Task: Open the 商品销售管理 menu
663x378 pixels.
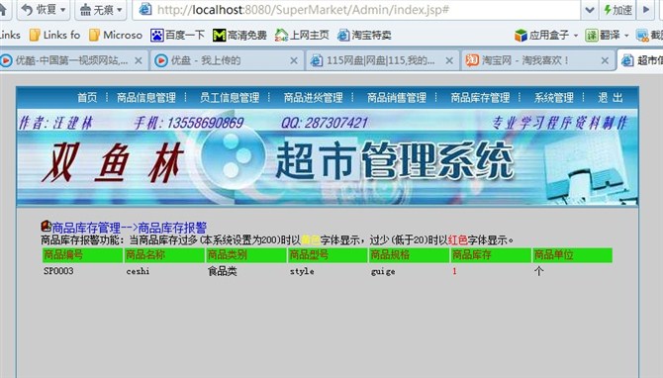Action: pos(397,98)
